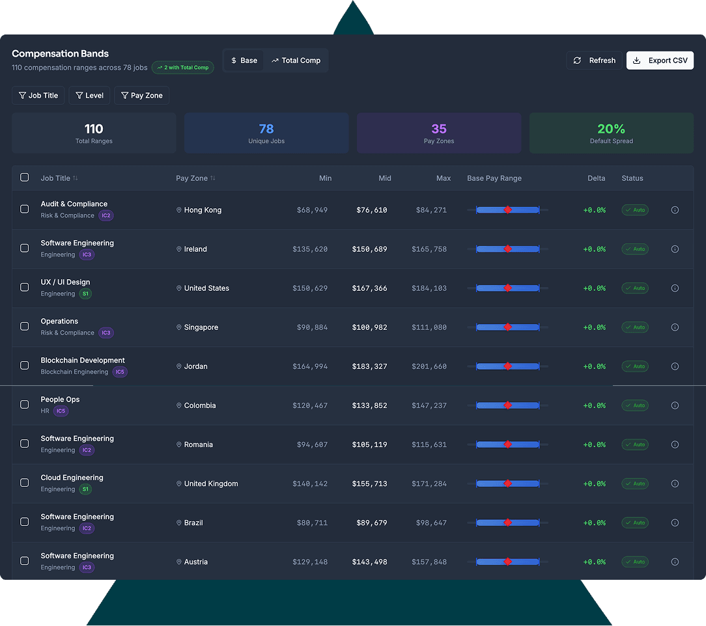This screenshot has width=706, height=626.
Task: Open the Level filter dropdown
Action: (89, 95)
